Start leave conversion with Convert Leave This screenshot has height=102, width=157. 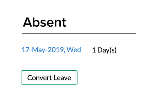point(49,77)
